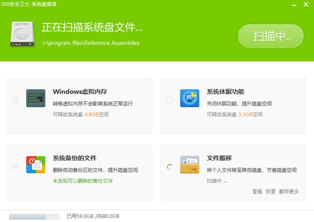Viewport: 314px width, 222px height.
Task: Enable the 系统休眠功能 checkbox
Action: click(169, 100)
